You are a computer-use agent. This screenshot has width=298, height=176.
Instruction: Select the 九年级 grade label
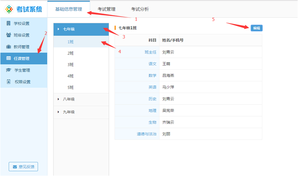69,112
